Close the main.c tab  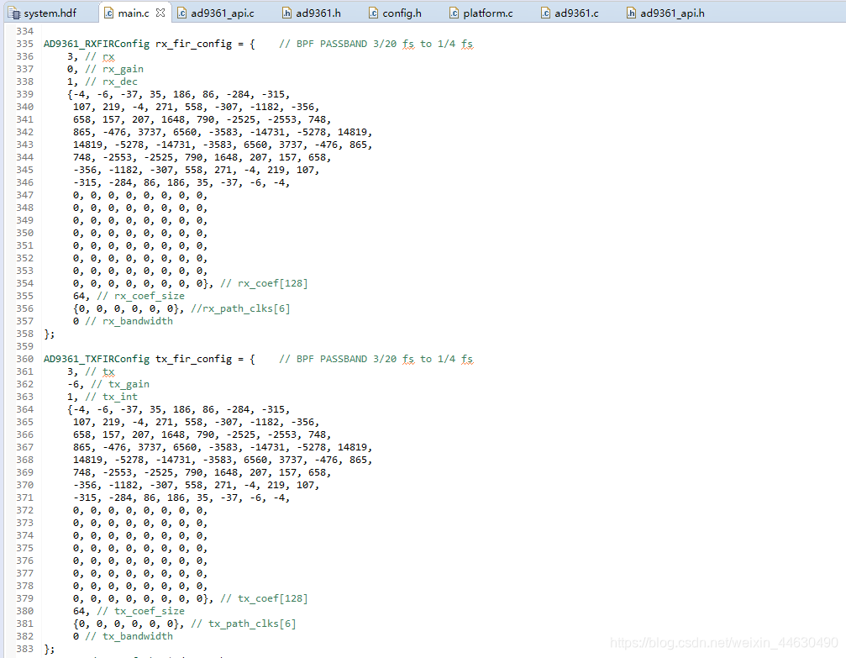pyautogui.click(x=160, y=13)
